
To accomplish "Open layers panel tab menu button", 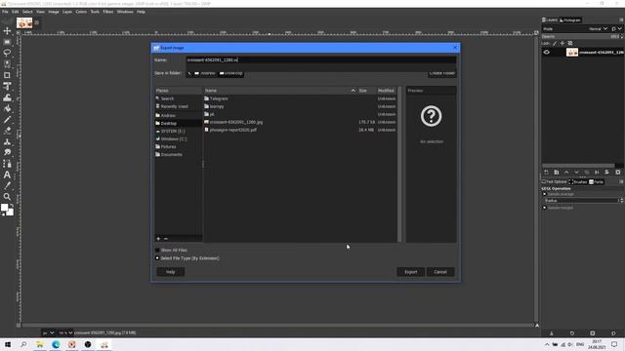I will pos(621,19).
